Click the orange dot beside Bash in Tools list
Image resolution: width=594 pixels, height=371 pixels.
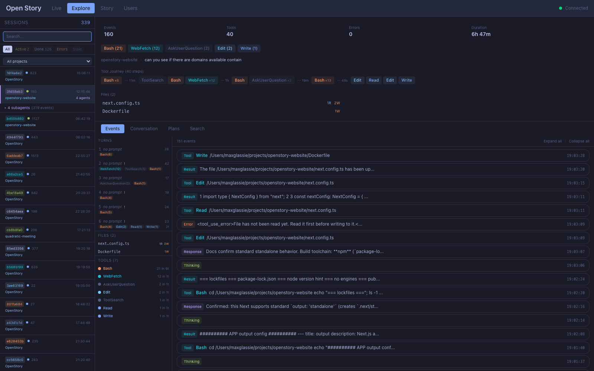[99, 269]
